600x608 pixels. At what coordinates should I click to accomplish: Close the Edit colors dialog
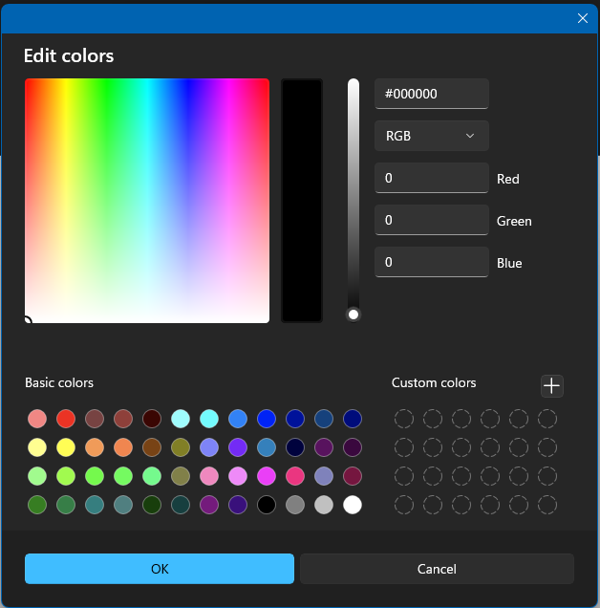click(x=582, y=18)
